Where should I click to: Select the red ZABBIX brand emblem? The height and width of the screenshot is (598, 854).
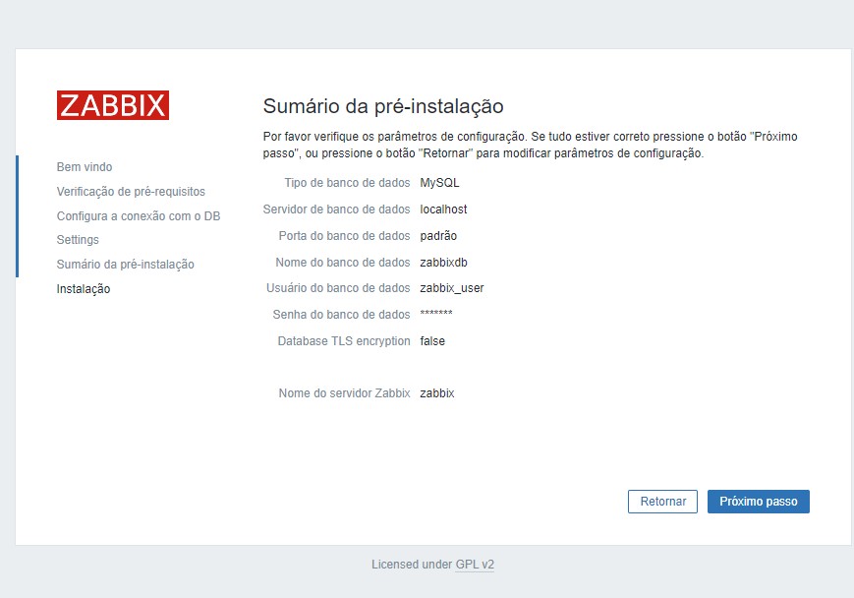click(113, 104)
